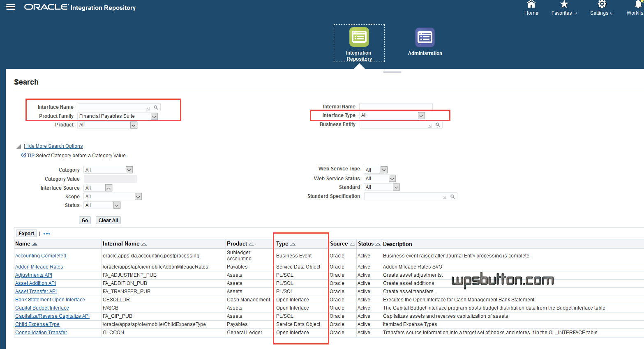This screenshot has width=644, height=349.
Task: Focus the Business Entity input field
Action: (396, 125)
